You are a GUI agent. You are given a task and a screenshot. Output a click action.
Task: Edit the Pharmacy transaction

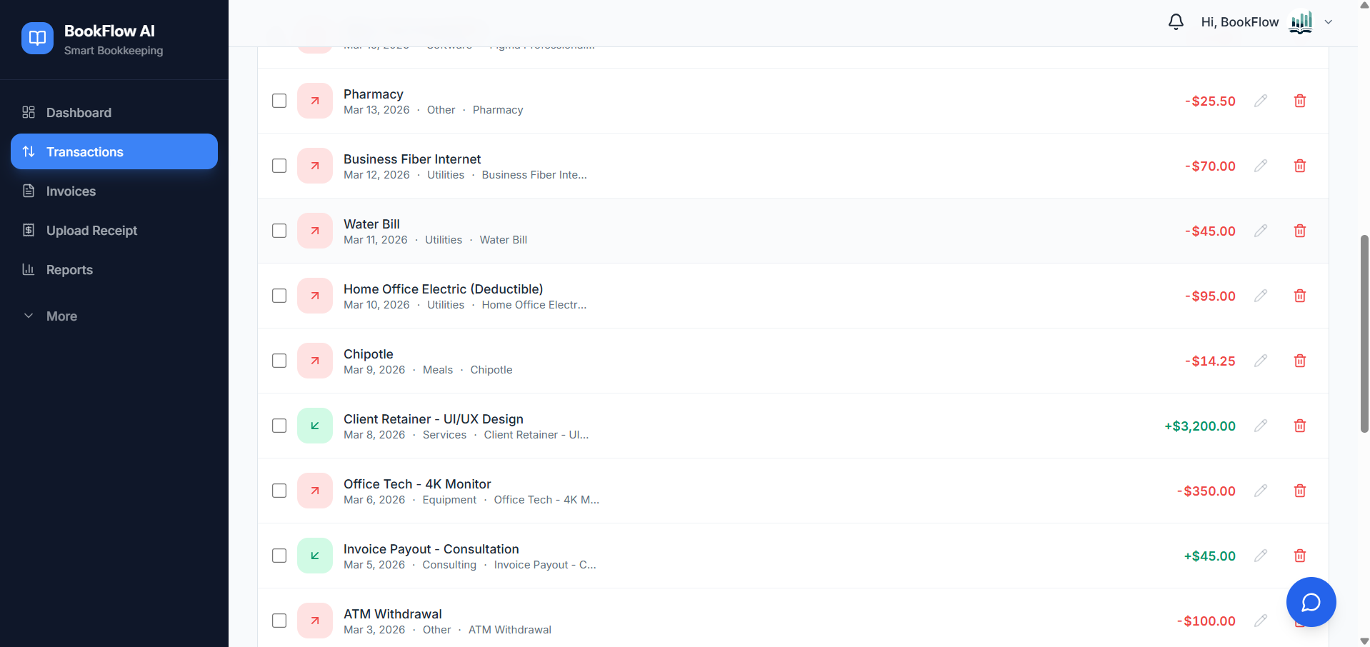click(x=1261, y=101)
